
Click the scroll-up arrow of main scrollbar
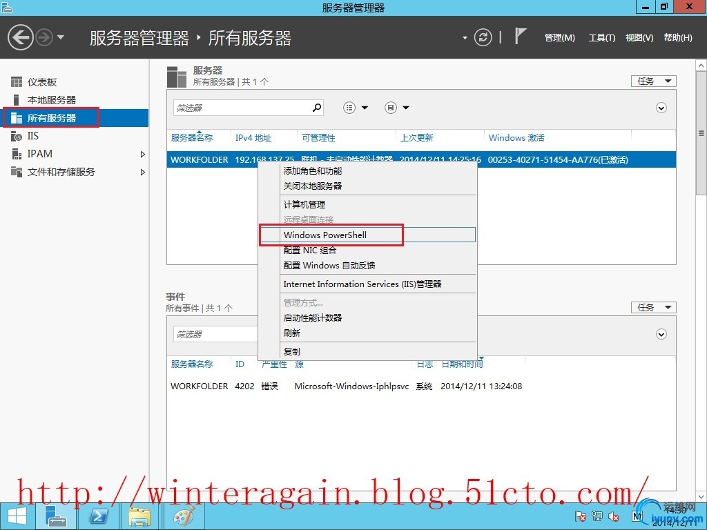point(701,66)
